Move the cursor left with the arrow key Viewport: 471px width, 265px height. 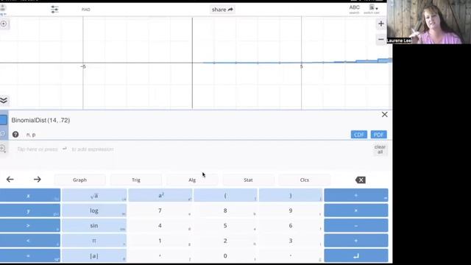pyautogui.click(x=10, y=180)
